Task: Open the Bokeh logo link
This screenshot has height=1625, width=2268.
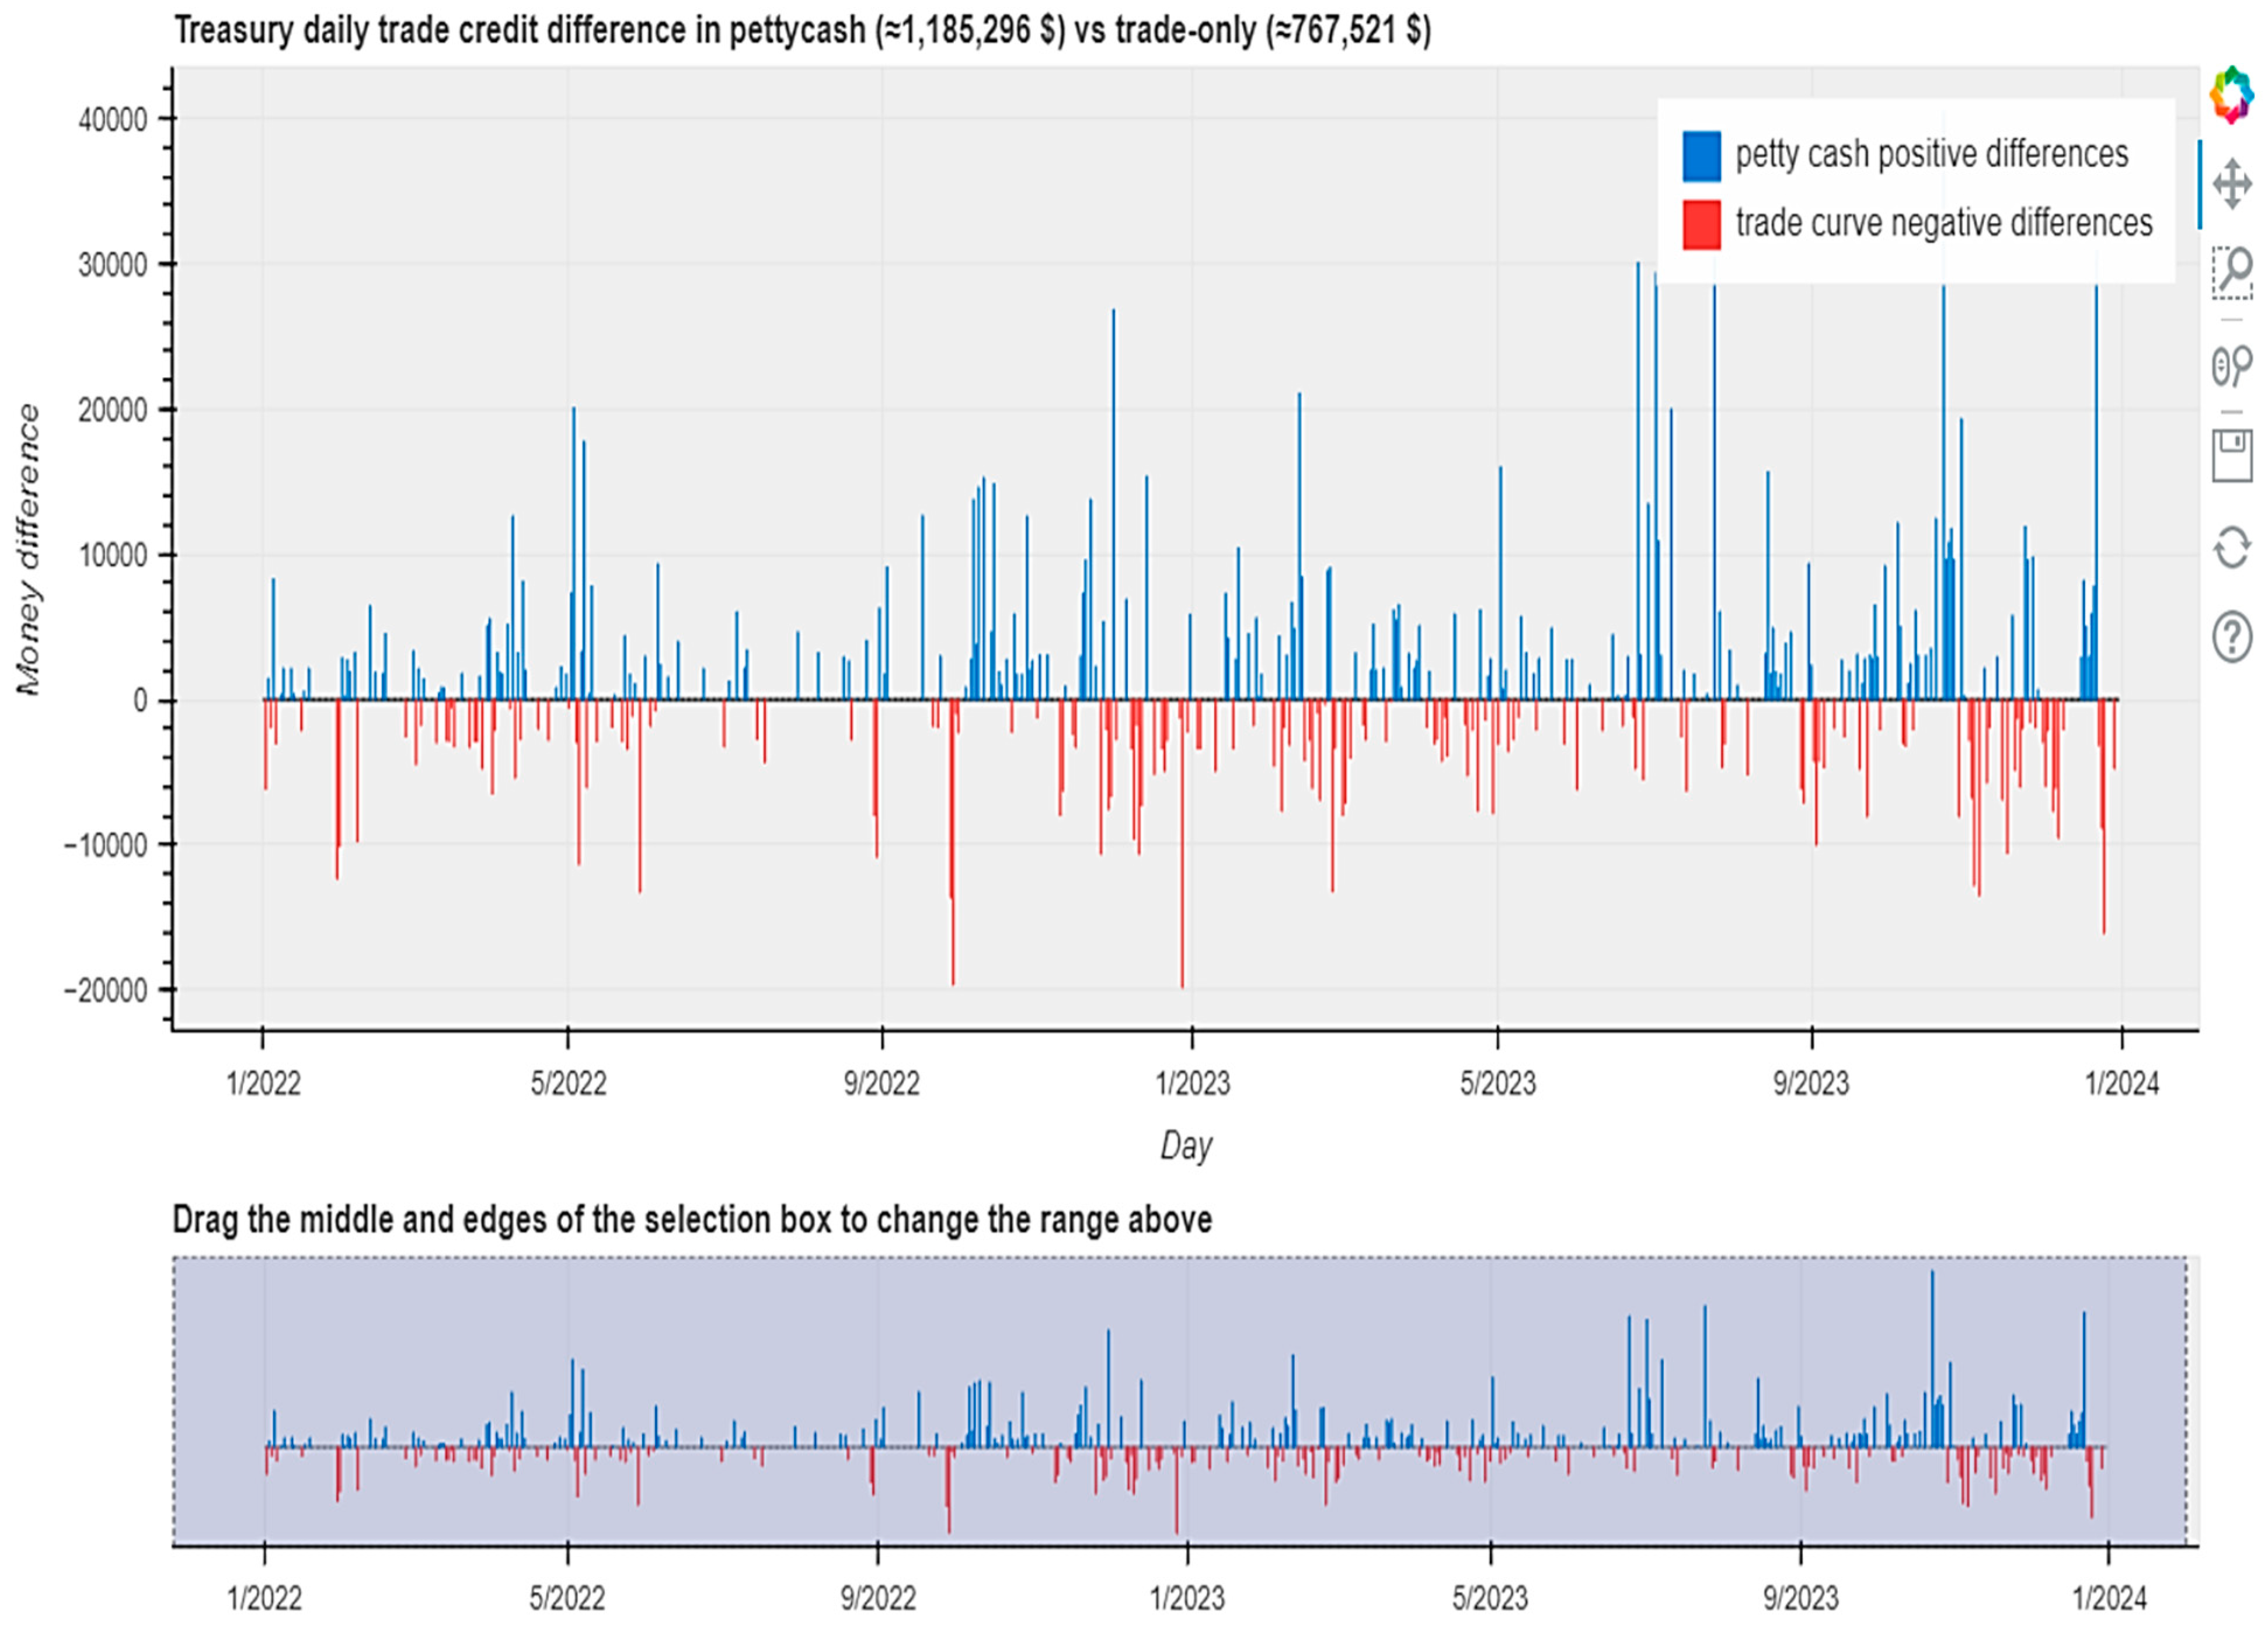Action: [2231, 95]
